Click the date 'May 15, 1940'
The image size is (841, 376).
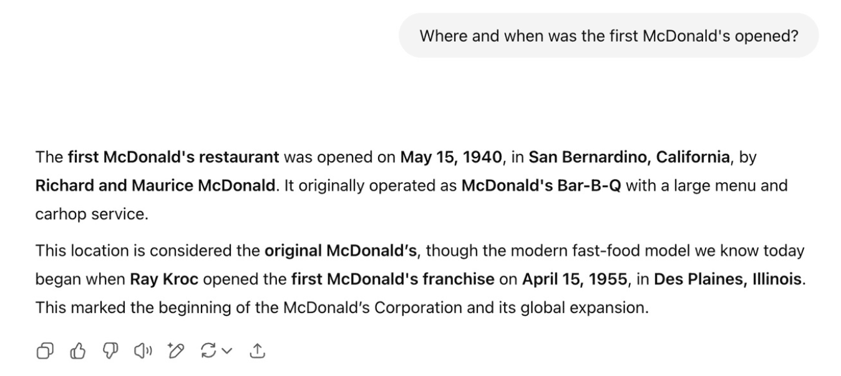pyautogui.click(x=451, y=157)
